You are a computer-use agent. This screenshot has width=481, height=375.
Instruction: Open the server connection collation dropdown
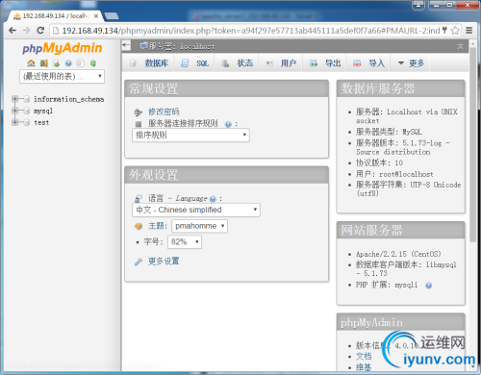(190, 135)
